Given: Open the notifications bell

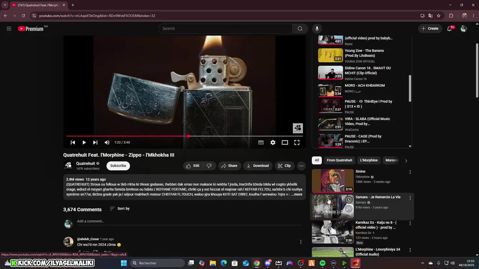Looking at the screenshot, I should (449, 28).
